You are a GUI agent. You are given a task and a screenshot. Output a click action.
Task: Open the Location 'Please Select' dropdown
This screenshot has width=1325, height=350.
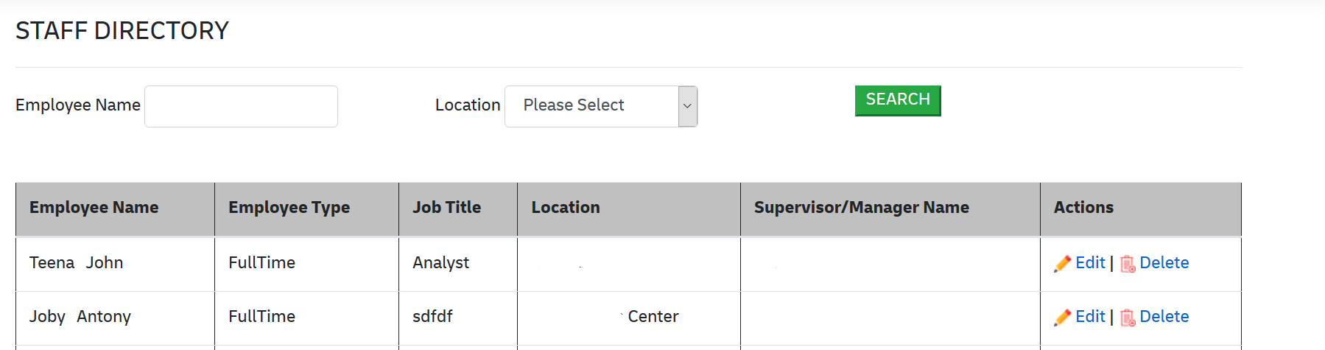pos(601,106)
